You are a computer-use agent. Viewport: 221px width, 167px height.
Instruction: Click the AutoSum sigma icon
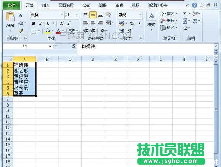[185, 14]
